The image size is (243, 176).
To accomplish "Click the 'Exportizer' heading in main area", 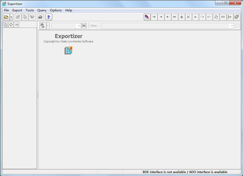I will 68,36.
